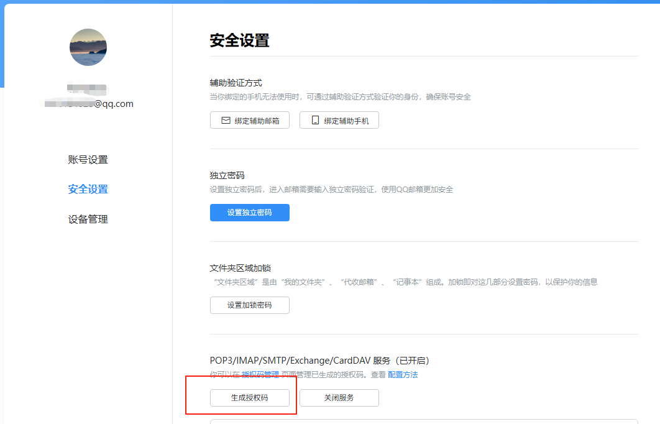
Task: Click the envelope icon on 绑定辅助邮箱 button
Action: [x=226, y=120]
